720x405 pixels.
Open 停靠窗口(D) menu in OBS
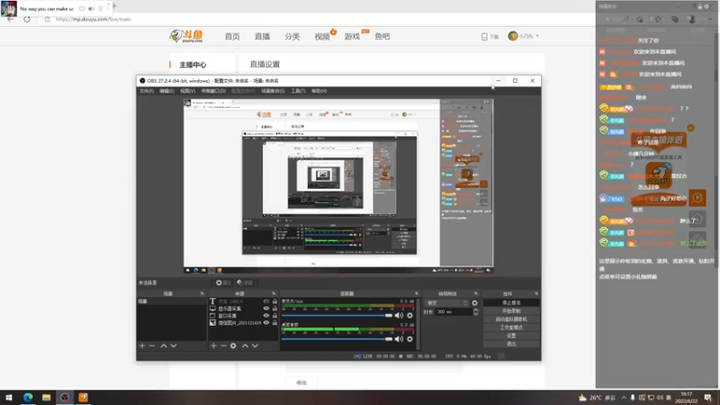tap(213, 91)
